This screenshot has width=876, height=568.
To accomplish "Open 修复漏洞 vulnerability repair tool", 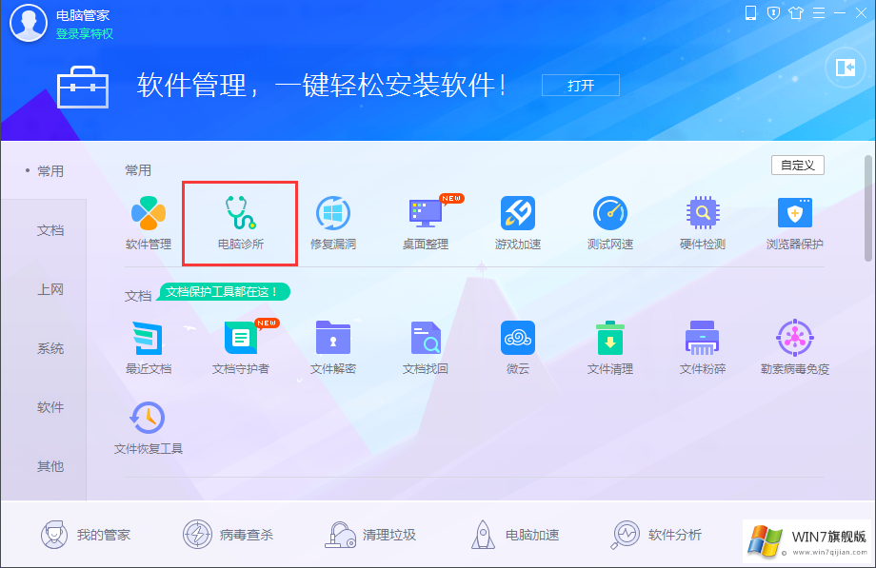I will 333,223.
